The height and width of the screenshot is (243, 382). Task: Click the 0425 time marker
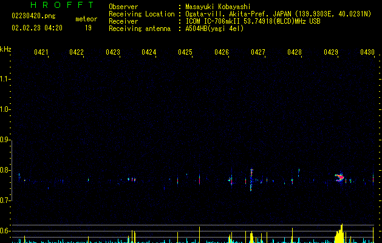pyautogui.click(x=185, y=52)
